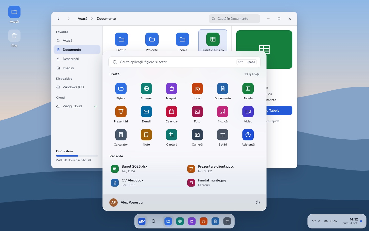Click the volume icon in system tray
The width and height of the screenshot is (369, 231).
pos(320,221)
